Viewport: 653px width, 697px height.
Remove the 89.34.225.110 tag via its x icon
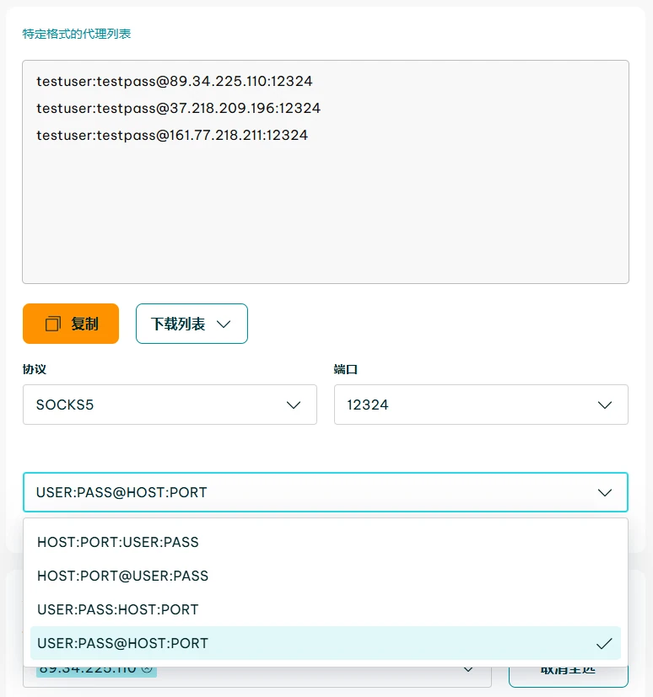point(147,669)
